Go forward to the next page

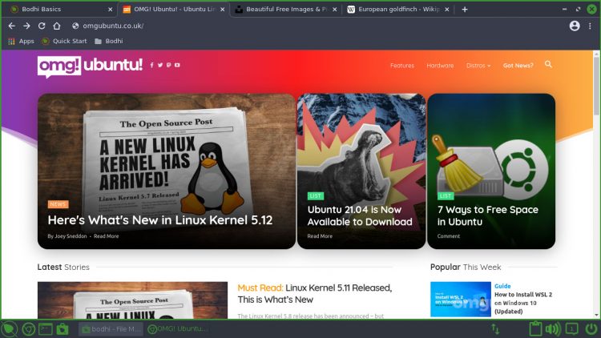coord(26,26)
